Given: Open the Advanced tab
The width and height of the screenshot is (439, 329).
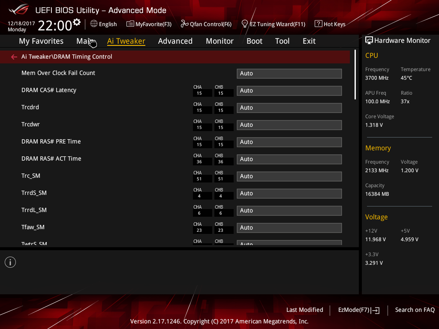Looking at the screenshot, I should (x=175, y=41).
